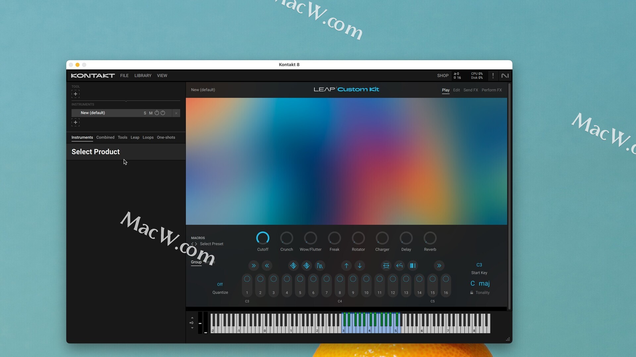The image size is (636, 357).
Task: Open the Quantize Off dropdown
Action: click(x=220, y=285)
